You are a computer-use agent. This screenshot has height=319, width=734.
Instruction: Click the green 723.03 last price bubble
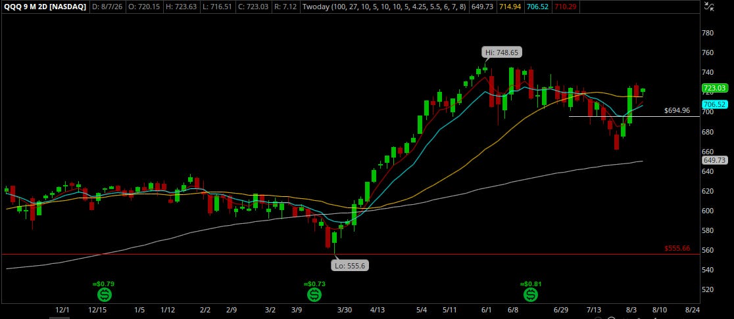(x=714, y=88)
